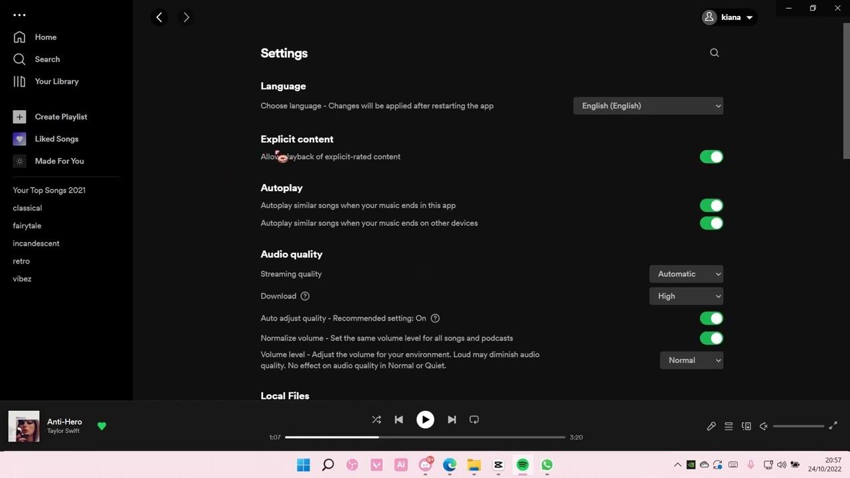850x478 pixels.
Task: Click the Create Playlist plus icon
Action: pyautogui.click(x=19, y=117)
